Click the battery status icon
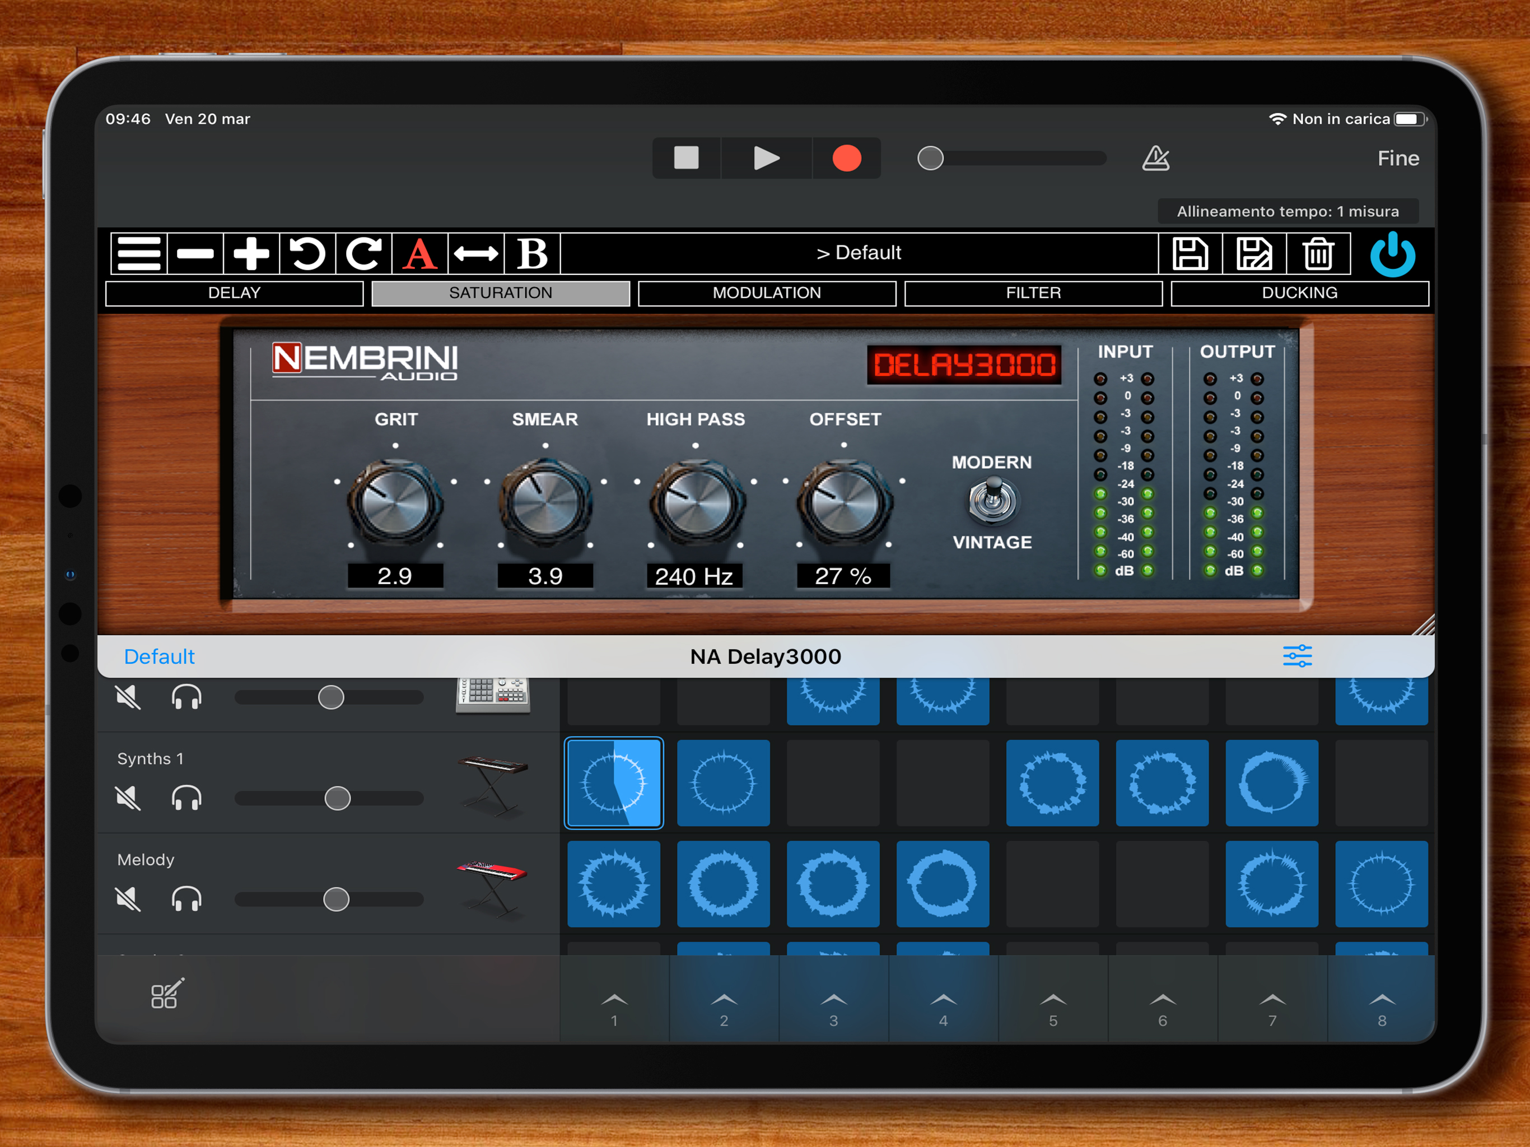This screenshot has height=1147, width=1530. (1410, 119)
